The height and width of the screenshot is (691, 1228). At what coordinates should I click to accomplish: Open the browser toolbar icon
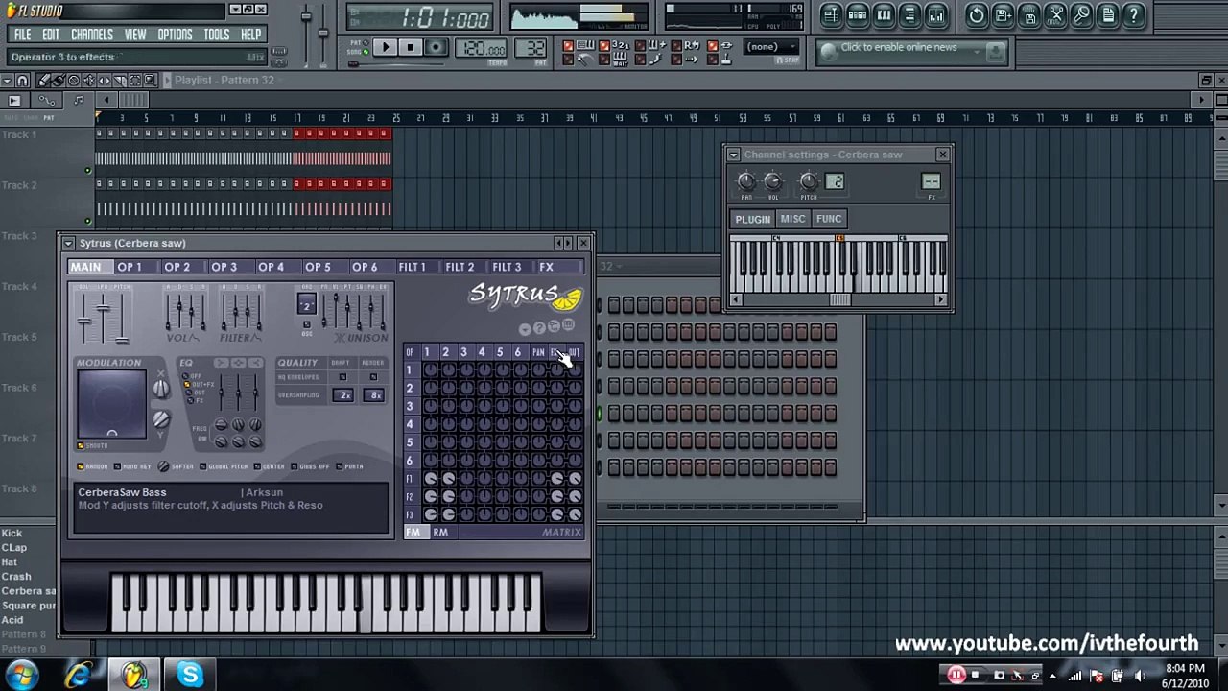pos(909,14)
